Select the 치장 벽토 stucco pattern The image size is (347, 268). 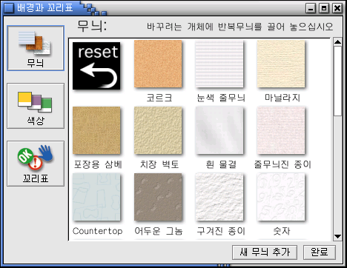click(158, 130)
